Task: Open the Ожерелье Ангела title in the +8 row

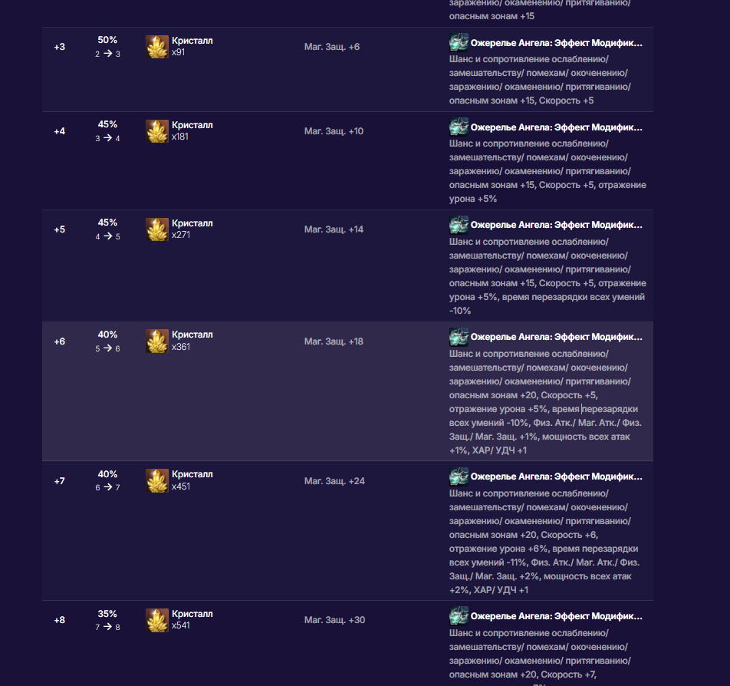Action: coord(556,616)
